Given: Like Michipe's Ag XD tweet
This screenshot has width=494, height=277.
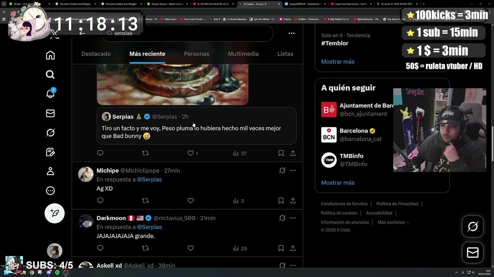Looking at the screenshot, I should coord(190,200).
